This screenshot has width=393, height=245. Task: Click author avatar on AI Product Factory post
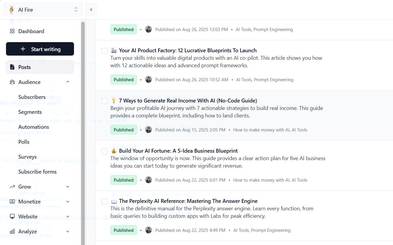coord(149,79)
